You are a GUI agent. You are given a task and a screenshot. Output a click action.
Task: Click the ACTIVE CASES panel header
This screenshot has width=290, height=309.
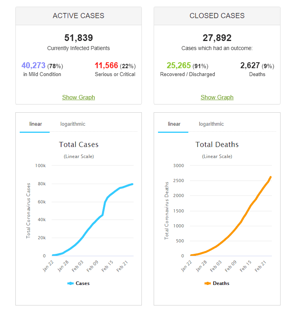[x=78, y=16]
